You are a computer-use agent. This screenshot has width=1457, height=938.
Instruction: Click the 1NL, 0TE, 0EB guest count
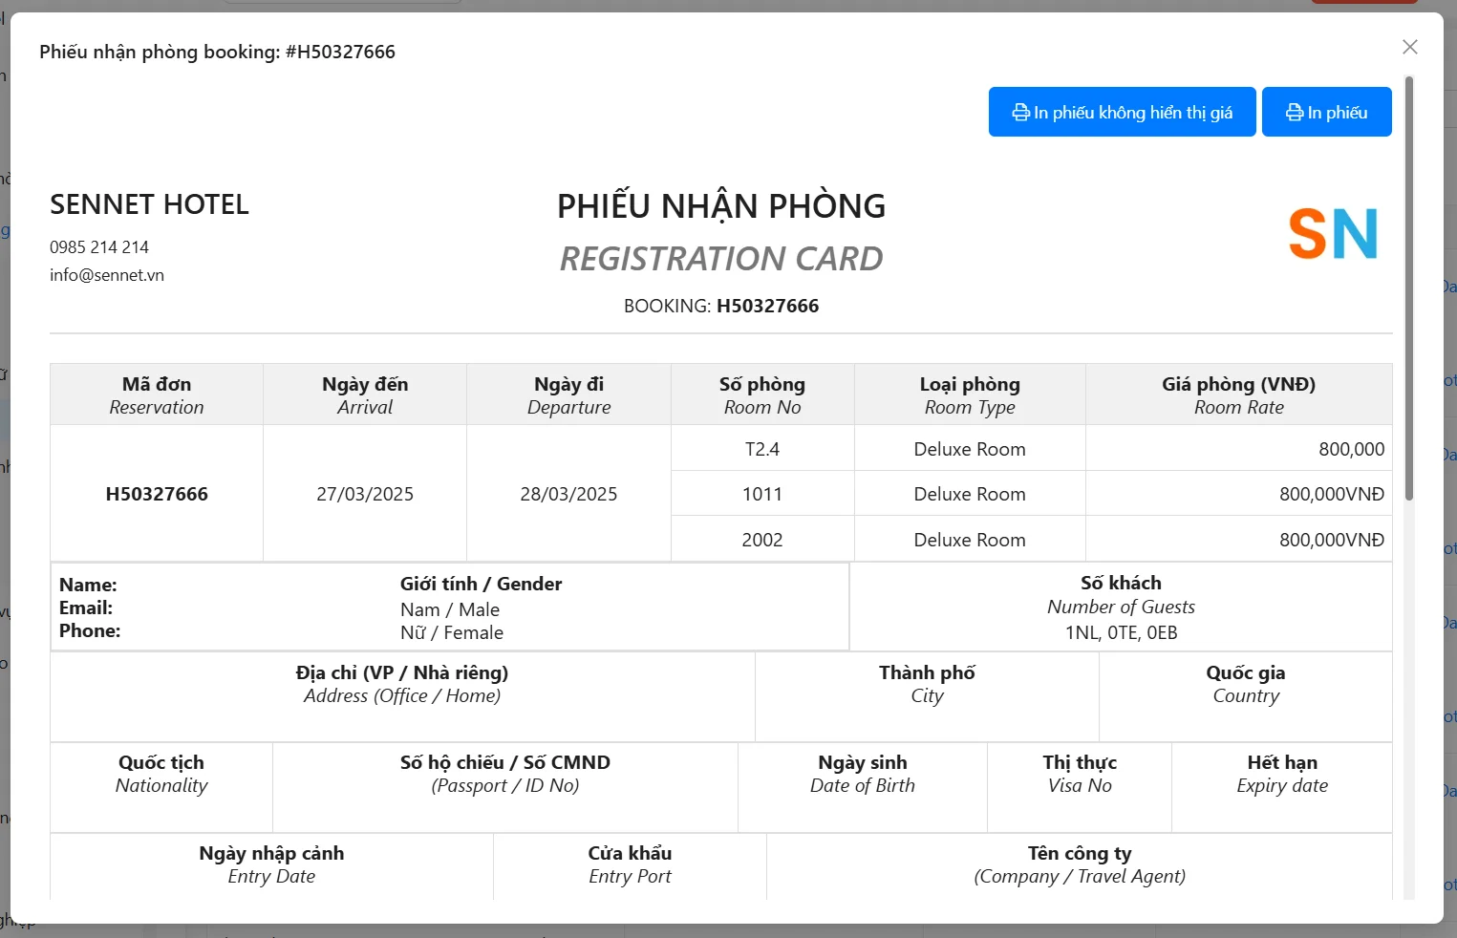1121,632
